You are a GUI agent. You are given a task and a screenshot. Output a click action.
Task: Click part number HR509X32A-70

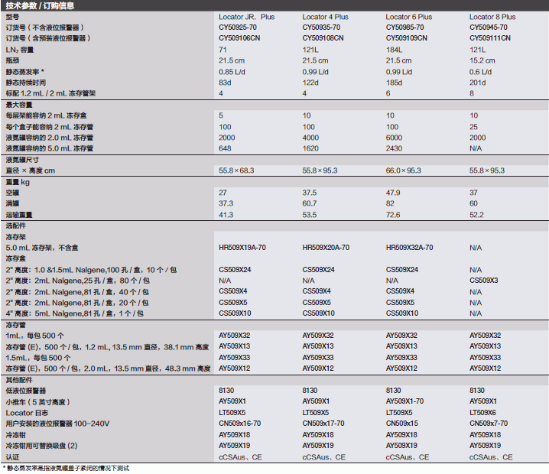409,248
